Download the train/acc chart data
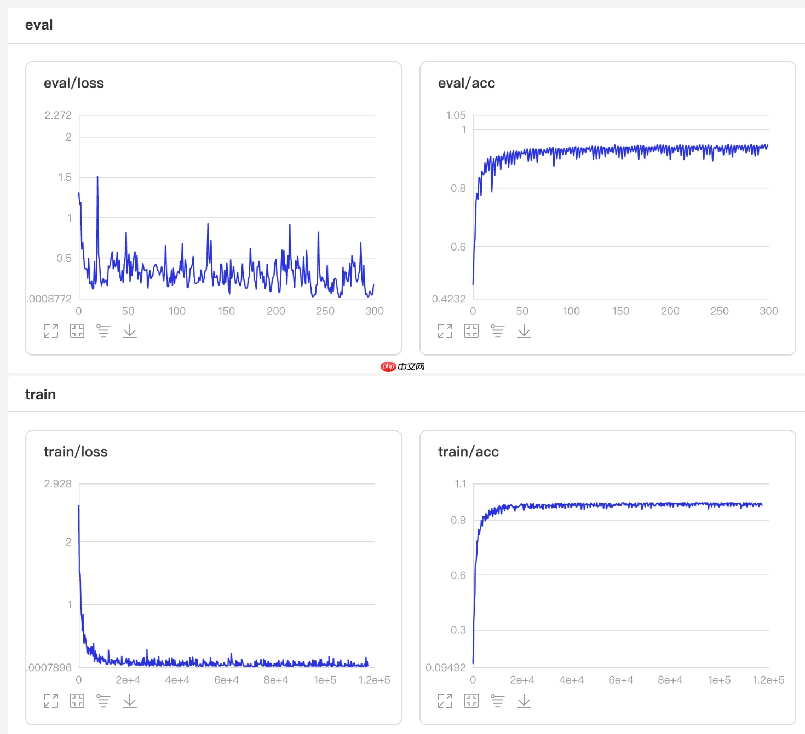 coord(524,701)
